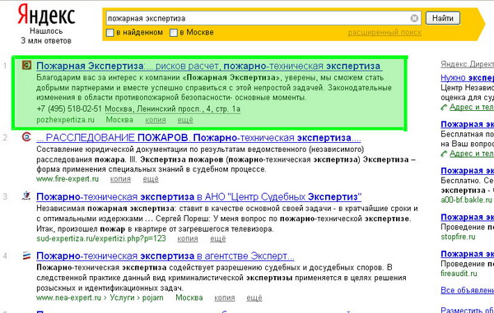The image size is (494, 313).
Task: Click 'Москва' region link in first result
Action: tap(119, 120)
